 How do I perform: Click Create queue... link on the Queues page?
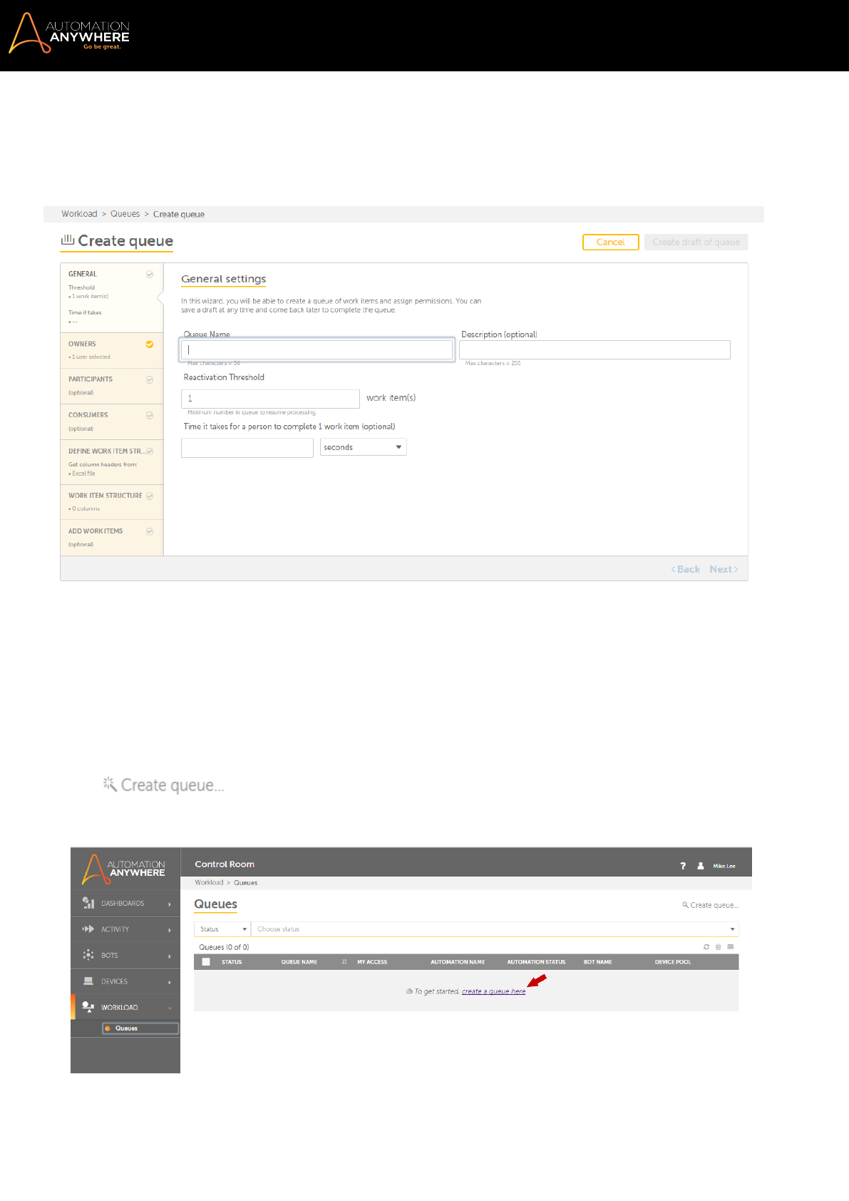point(710,905)
